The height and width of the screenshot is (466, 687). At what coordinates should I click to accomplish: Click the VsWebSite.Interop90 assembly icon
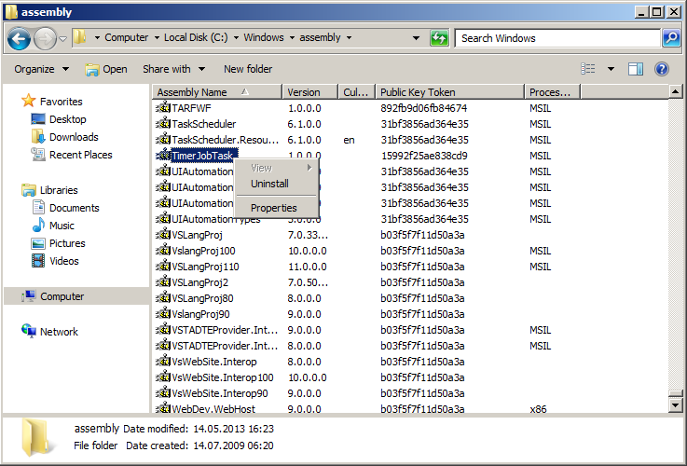pos(163,393)
